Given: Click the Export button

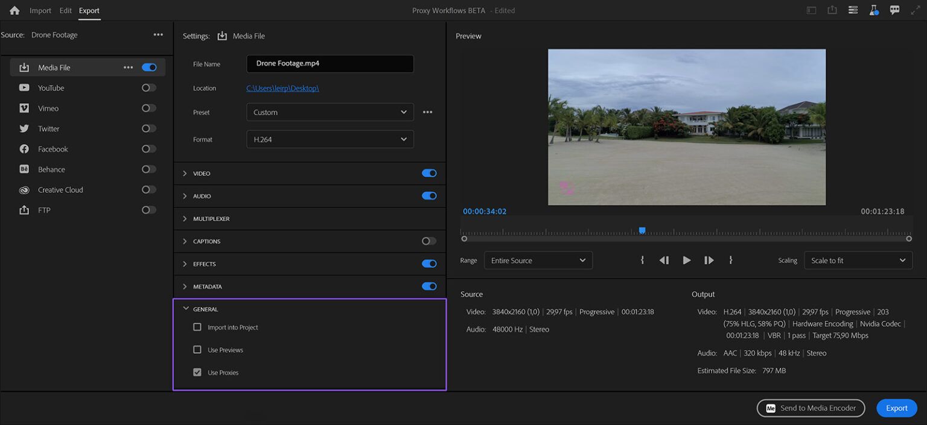Looking at the screenshot, I should [896, 408].
